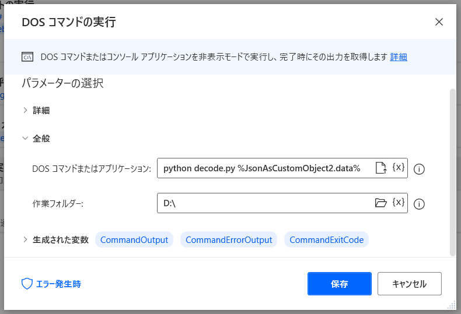Screen dimensions: 461x314
Task: Click the select file icon in DOS command field
Action: [x=381, y=168]
